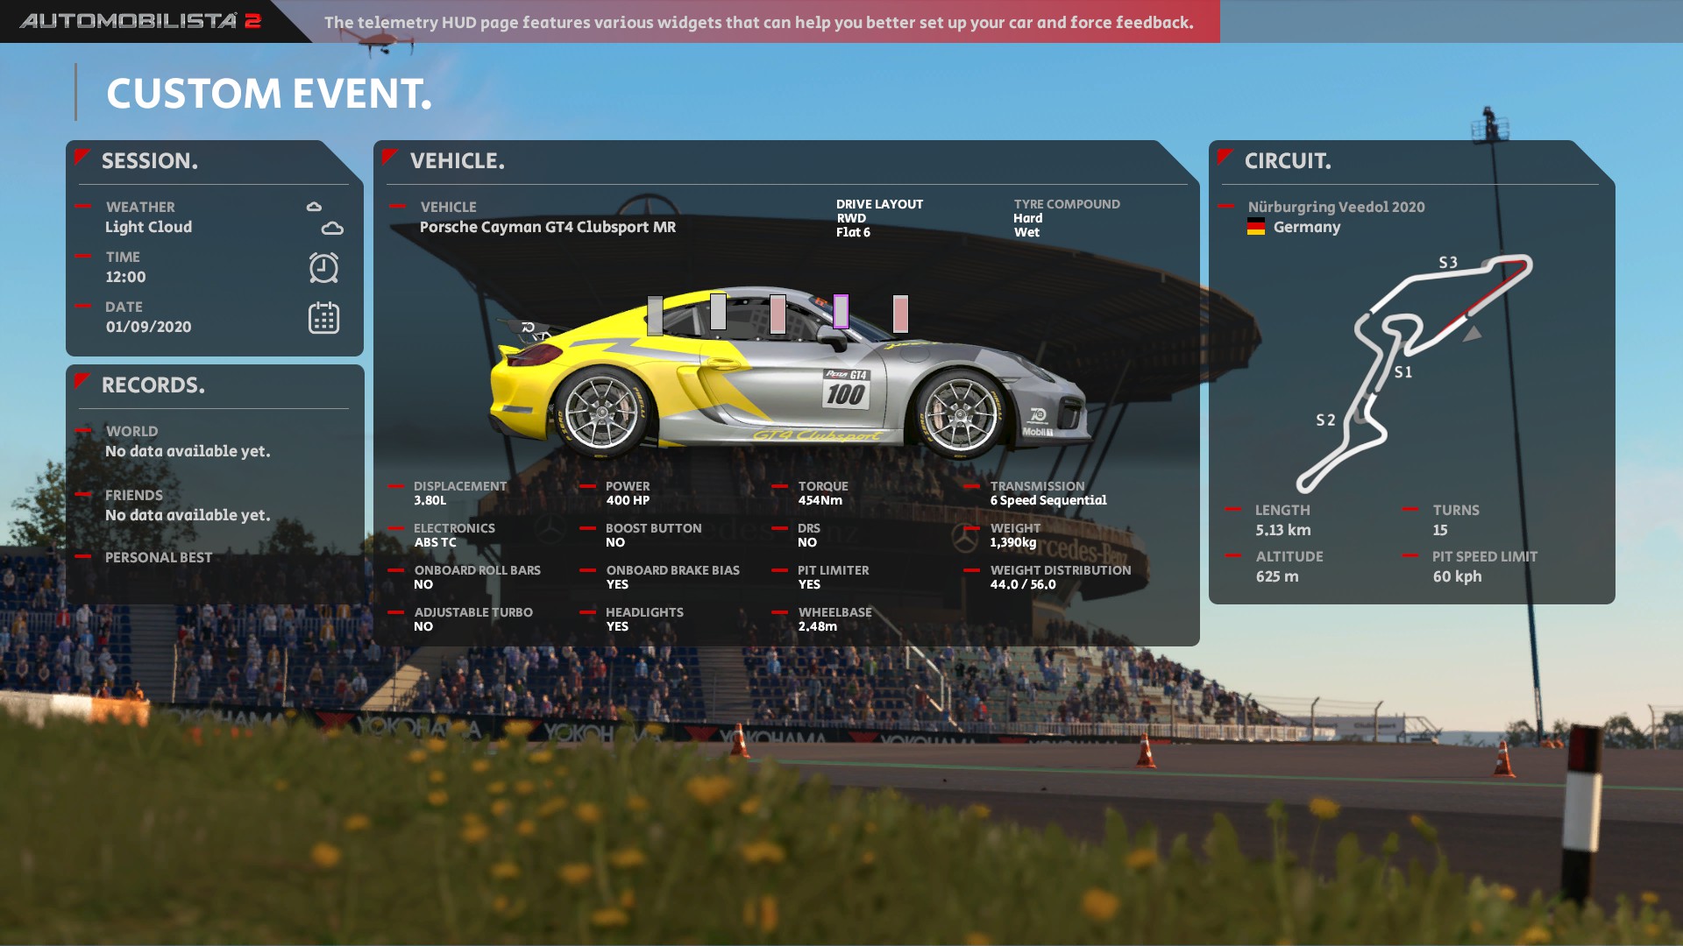Click the PIT LIMITER label
Image resolution: width=1683 pixels, height=946 pixels.
point(833,570)
